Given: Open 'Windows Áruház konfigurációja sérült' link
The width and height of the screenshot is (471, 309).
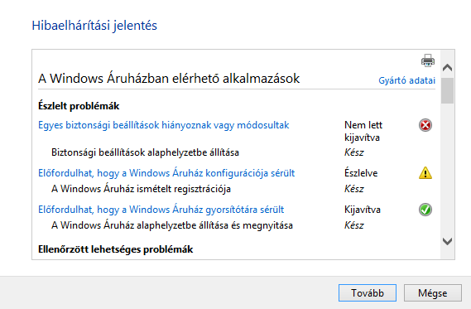Looking at the screenshot, I should [x=166, y=173].
